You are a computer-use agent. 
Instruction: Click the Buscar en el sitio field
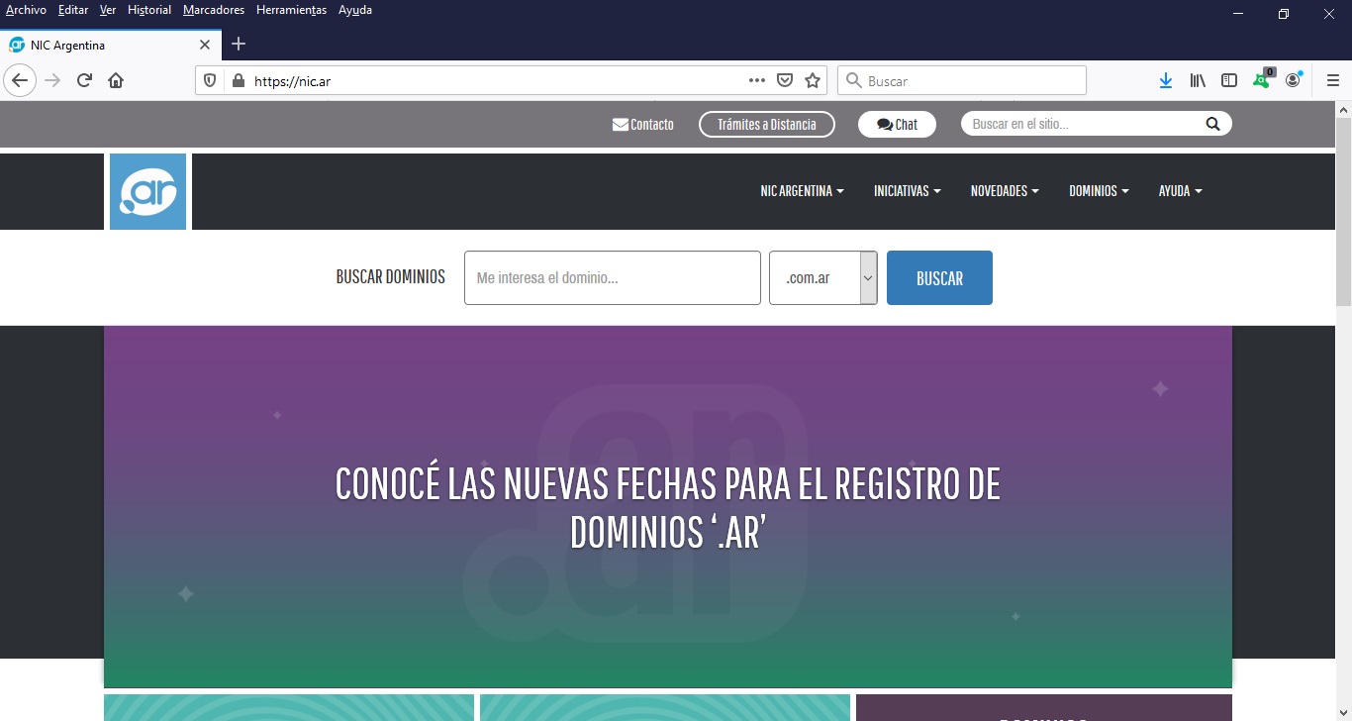(x=1082, y=124)
